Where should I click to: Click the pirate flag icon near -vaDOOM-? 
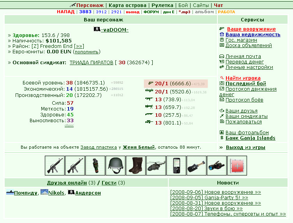(x=97, y=29)
